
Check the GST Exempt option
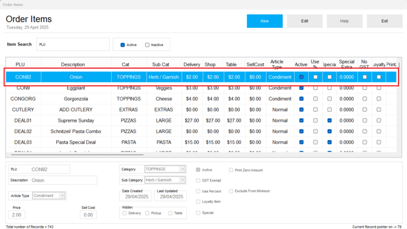[x=198, y=180]
